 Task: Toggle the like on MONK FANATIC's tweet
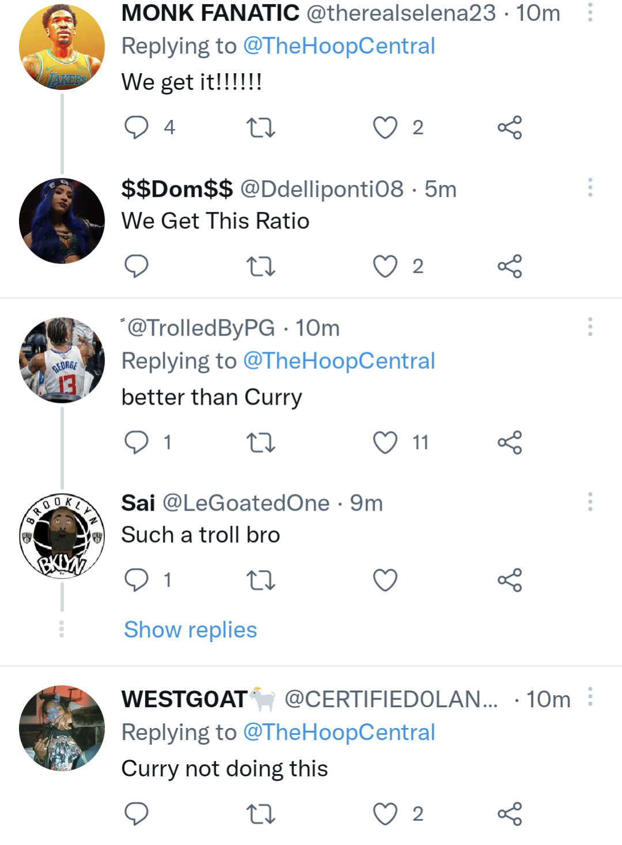(384, 127)
